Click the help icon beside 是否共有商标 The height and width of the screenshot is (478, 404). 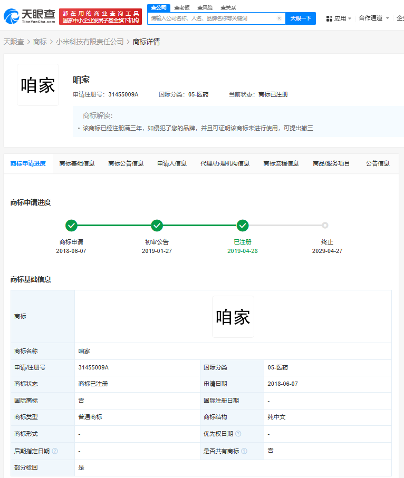[244, 451]
